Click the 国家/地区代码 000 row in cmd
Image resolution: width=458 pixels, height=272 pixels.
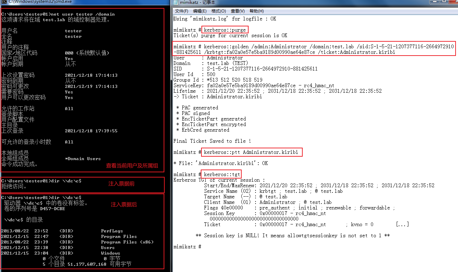(55, 53)
